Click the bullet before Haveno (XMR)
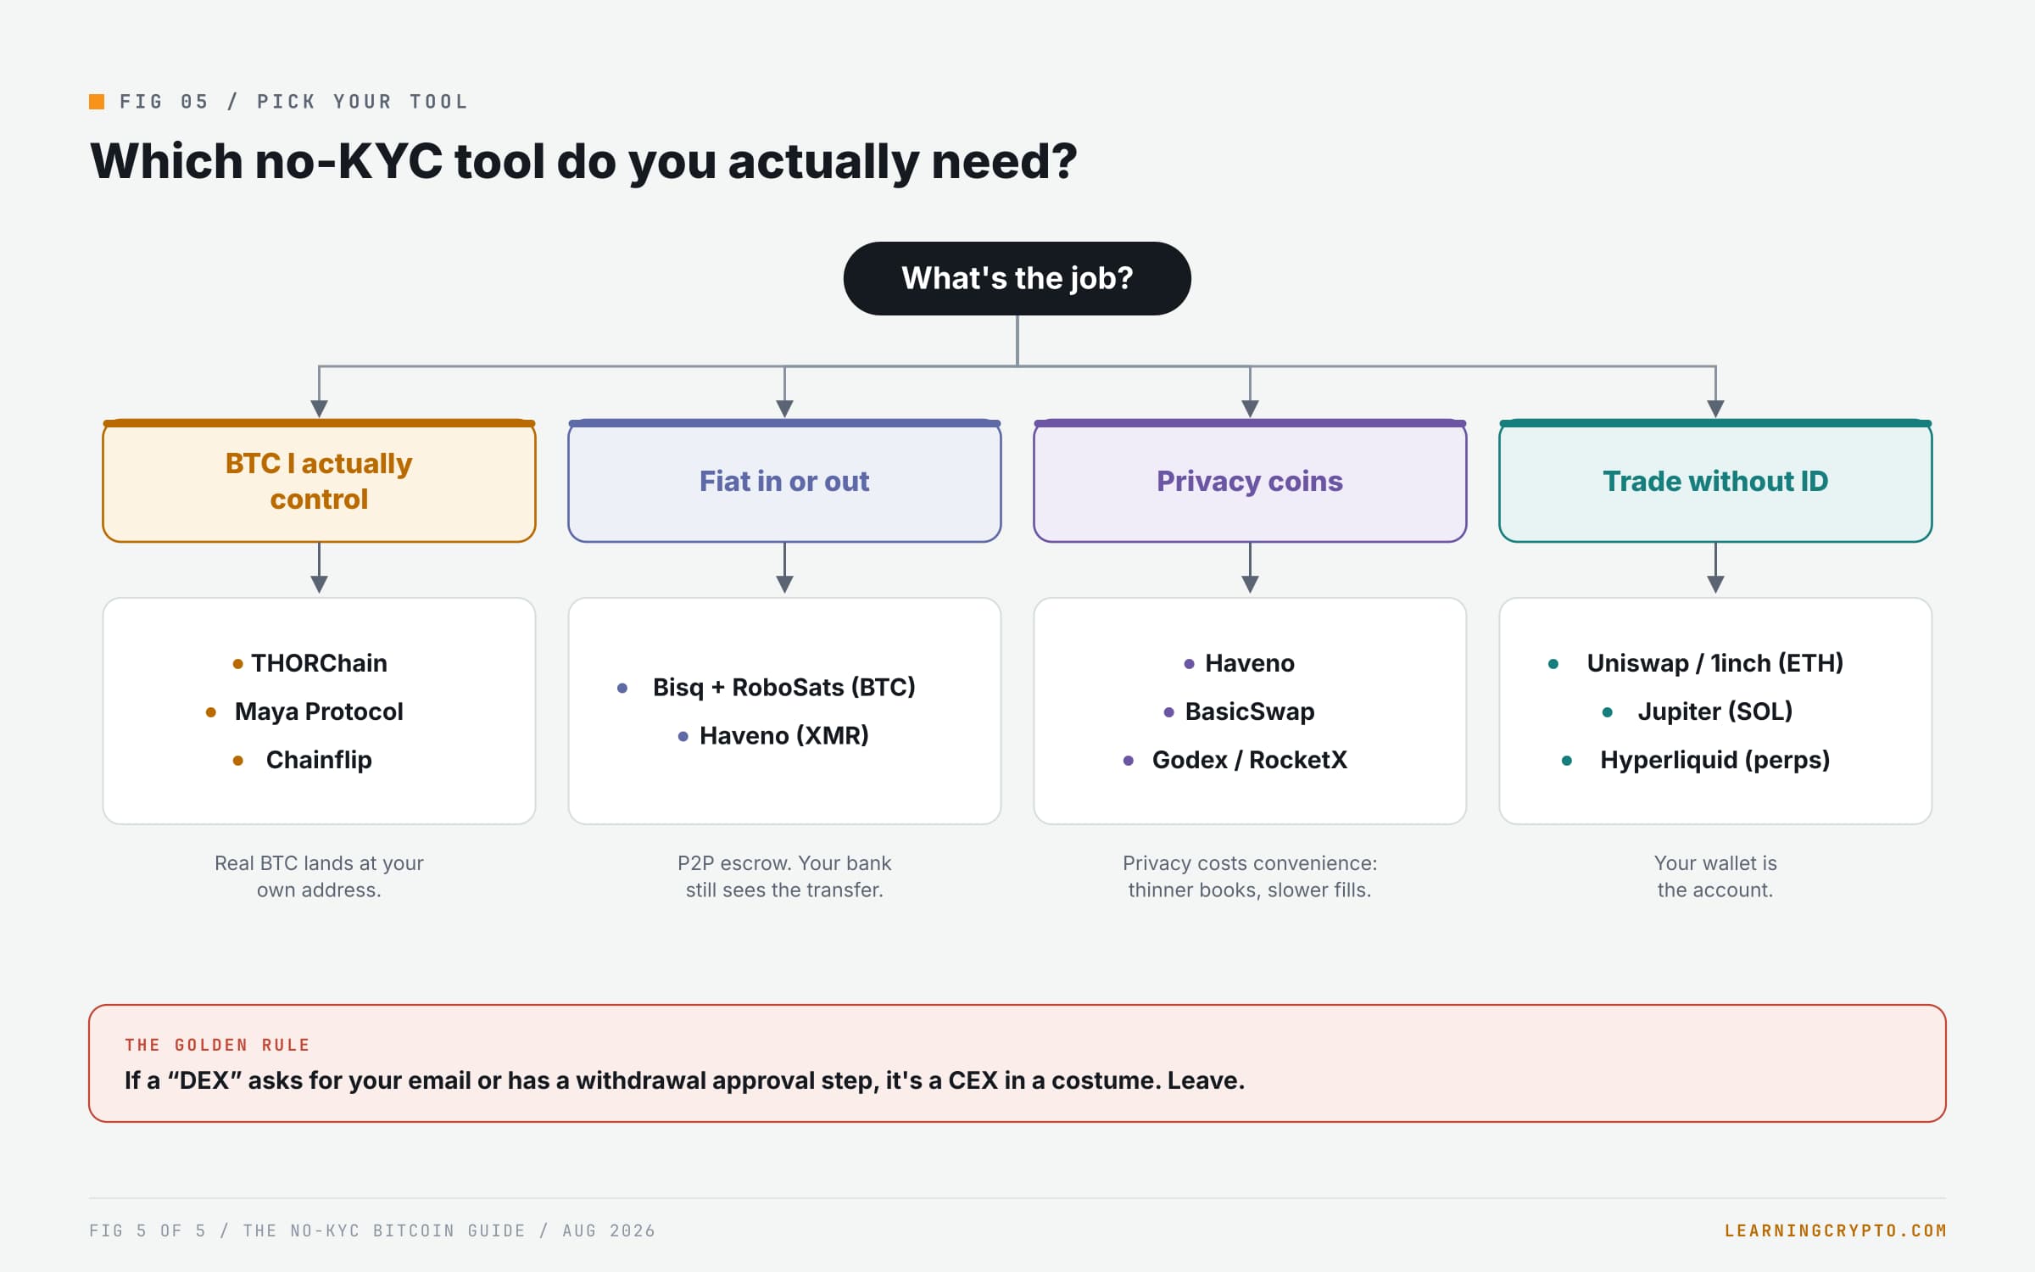This screenshot has height=1272, width=2035. coord(683,736)
